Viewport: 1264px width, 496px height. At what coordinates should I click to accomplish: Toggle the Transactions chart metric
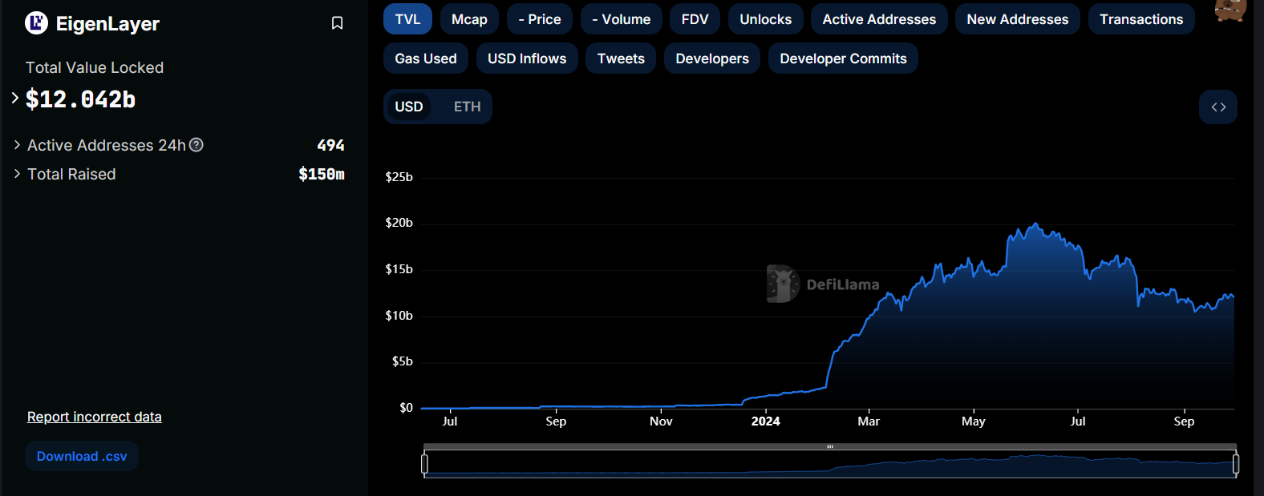pyautogui.click(x=1141, y=19)
